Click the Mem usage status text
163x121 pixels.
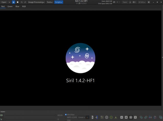click(x=107, y=1)
